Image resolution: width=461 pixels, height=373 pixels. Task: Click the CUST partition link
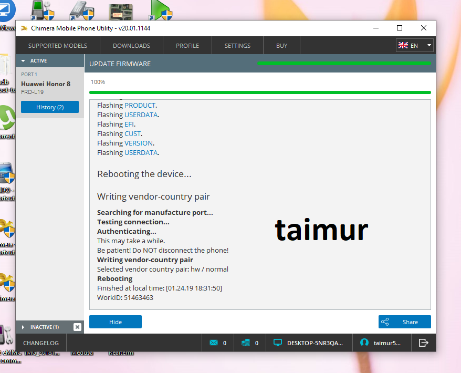(133, 133)
